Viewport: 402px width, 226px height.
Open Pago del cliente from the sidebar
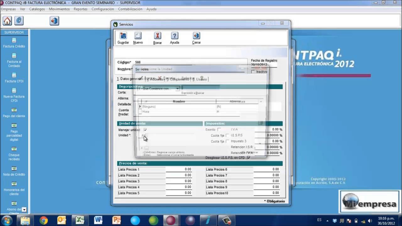coord(14,113)
